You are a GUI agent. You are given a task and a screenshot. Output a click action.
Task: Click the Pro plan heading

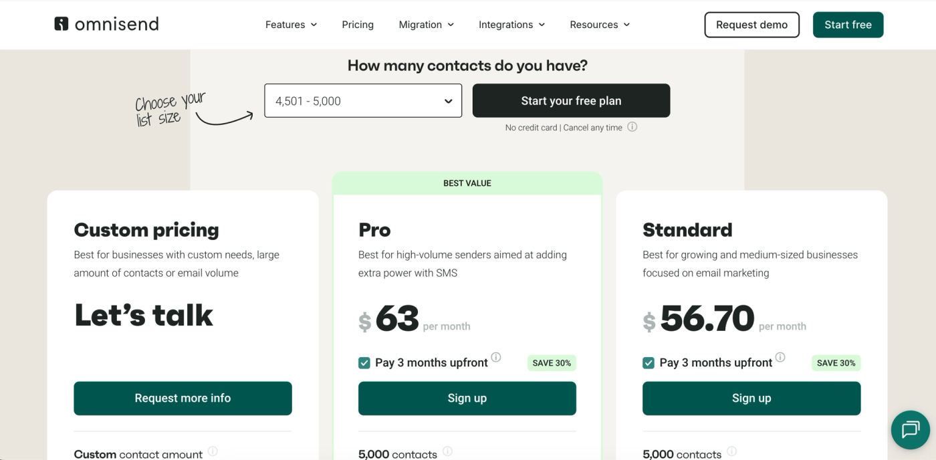tap(374, 230)
